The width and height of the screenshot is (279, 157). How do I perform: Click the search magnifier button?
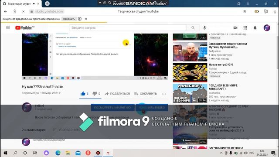pyautogui.click(x=193, y=28)
